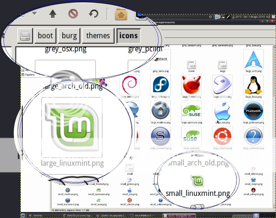
Task: Select the large_debian.png swirl icon
Action: click(x=129, y=85)
